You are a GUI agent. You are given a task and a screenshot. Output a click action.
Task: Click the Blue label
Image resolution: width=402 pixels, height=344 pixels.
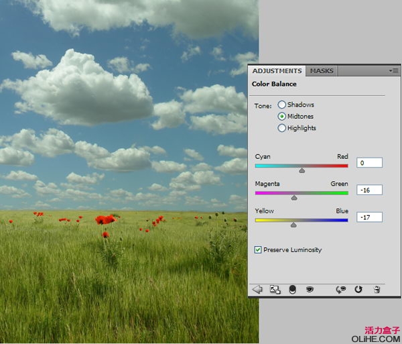[x=342, y=211]
